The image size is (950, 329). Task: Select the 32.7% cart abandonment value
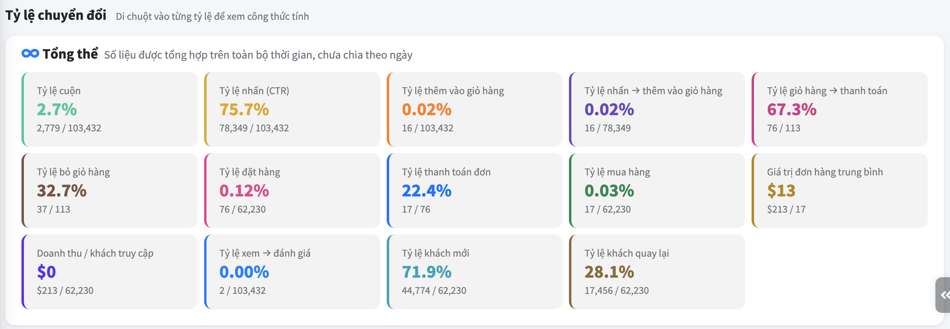tap(62, 190)
